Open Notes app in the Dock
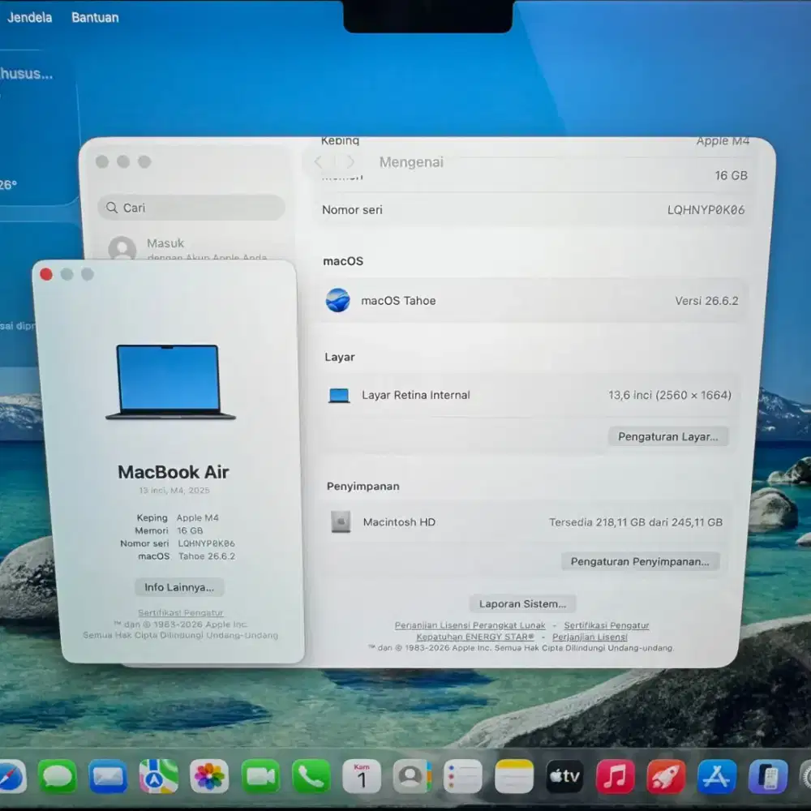 point(513,777)
